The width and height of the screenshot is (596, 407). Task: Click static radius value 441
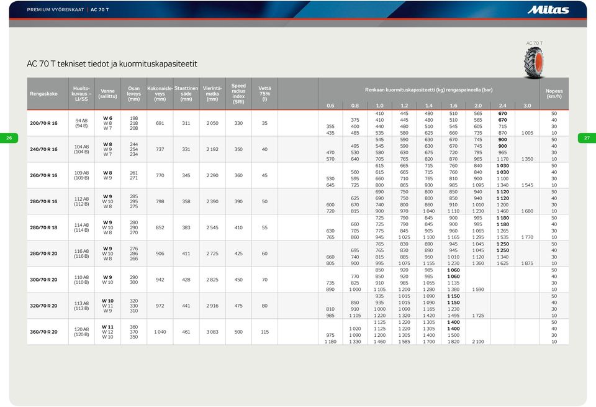pyautogui.click(x=186, y=306)
